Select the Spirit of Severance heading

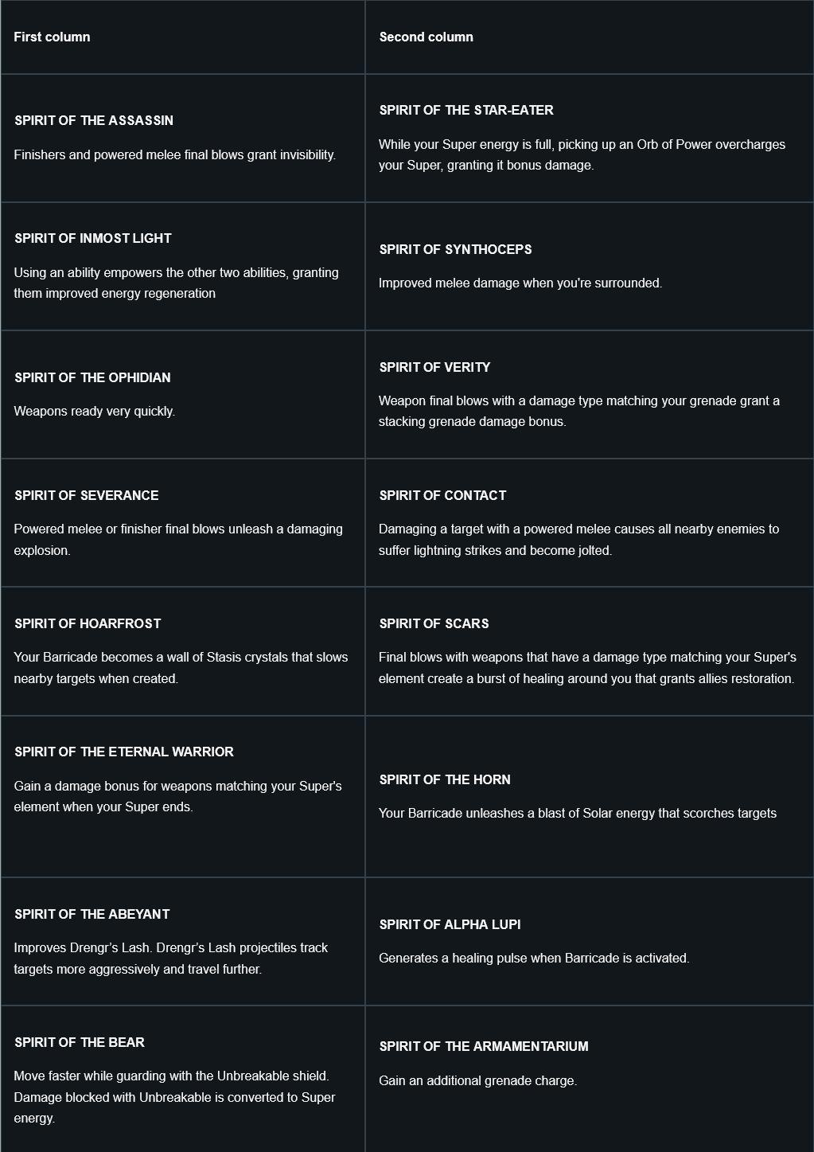pyautogui.click(x=87, y=495)
